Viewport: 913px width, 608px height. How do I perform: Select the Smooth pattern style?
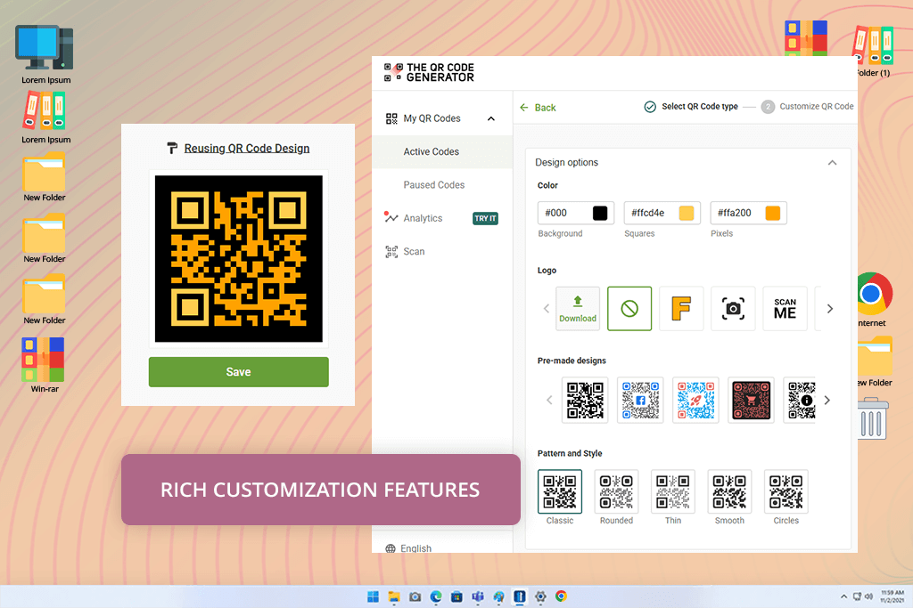(729, 491)
